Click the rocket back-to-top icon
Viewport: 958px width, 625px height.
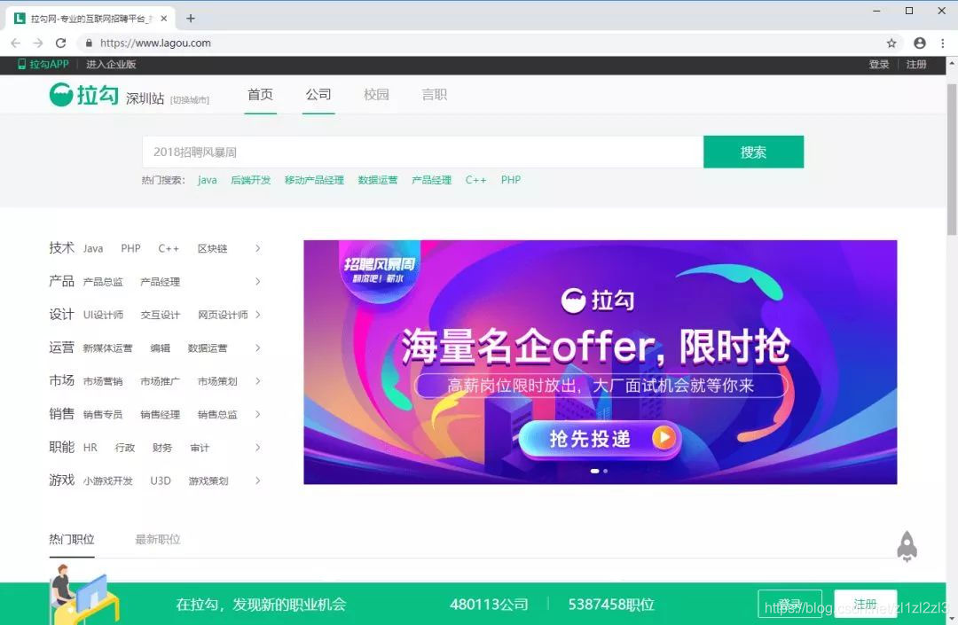click(x=907, y=546)
